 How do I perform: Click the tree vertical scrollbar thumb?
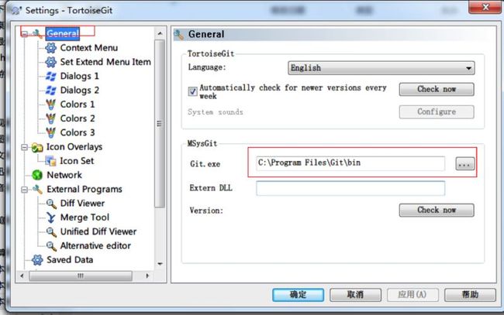tap(160, 124)
